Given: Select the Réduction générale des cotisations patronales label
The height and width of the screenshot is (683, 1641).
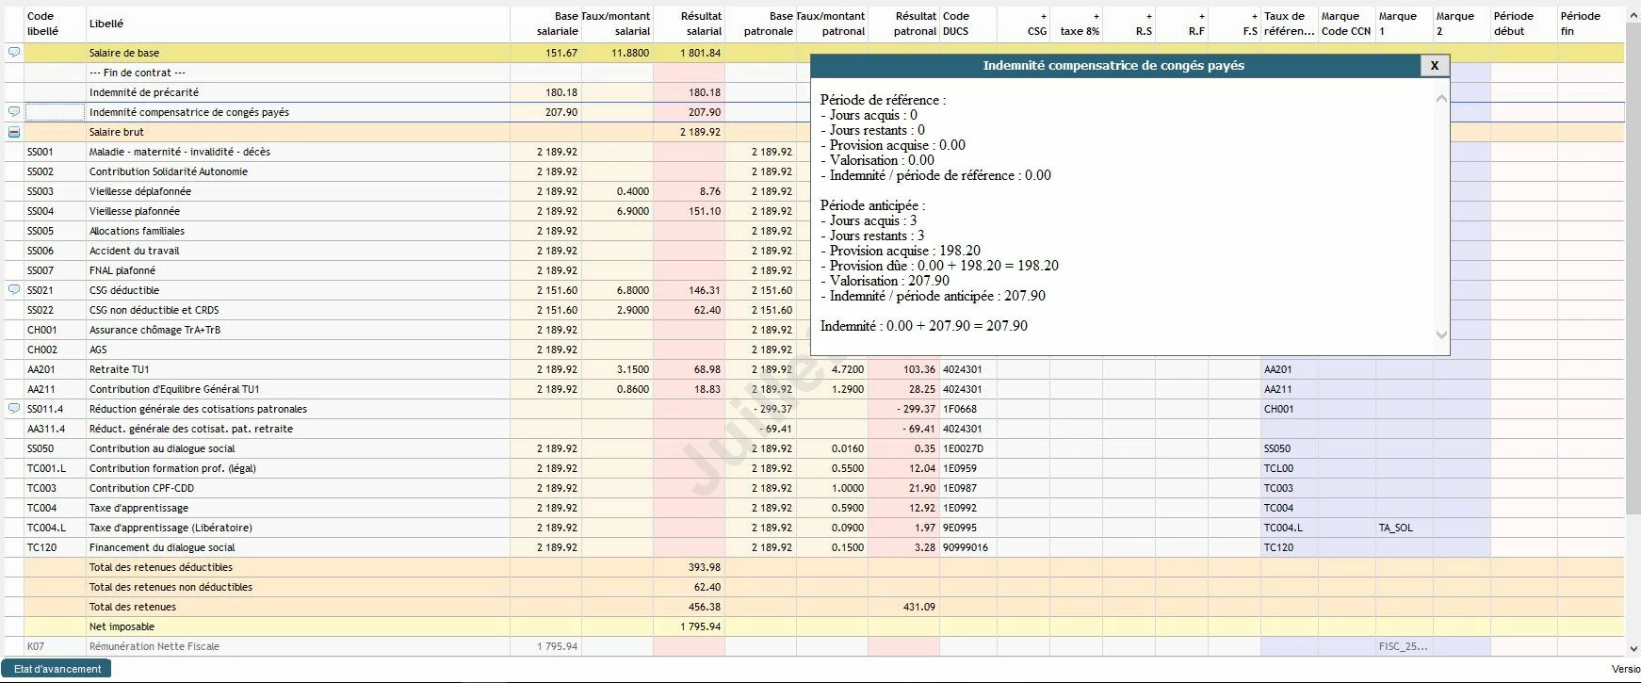Looking at the screenshot, I should (x=198, y=409).
